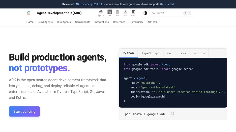
Task: Open the Reference nav tab
Action: [x=119, y=22]
